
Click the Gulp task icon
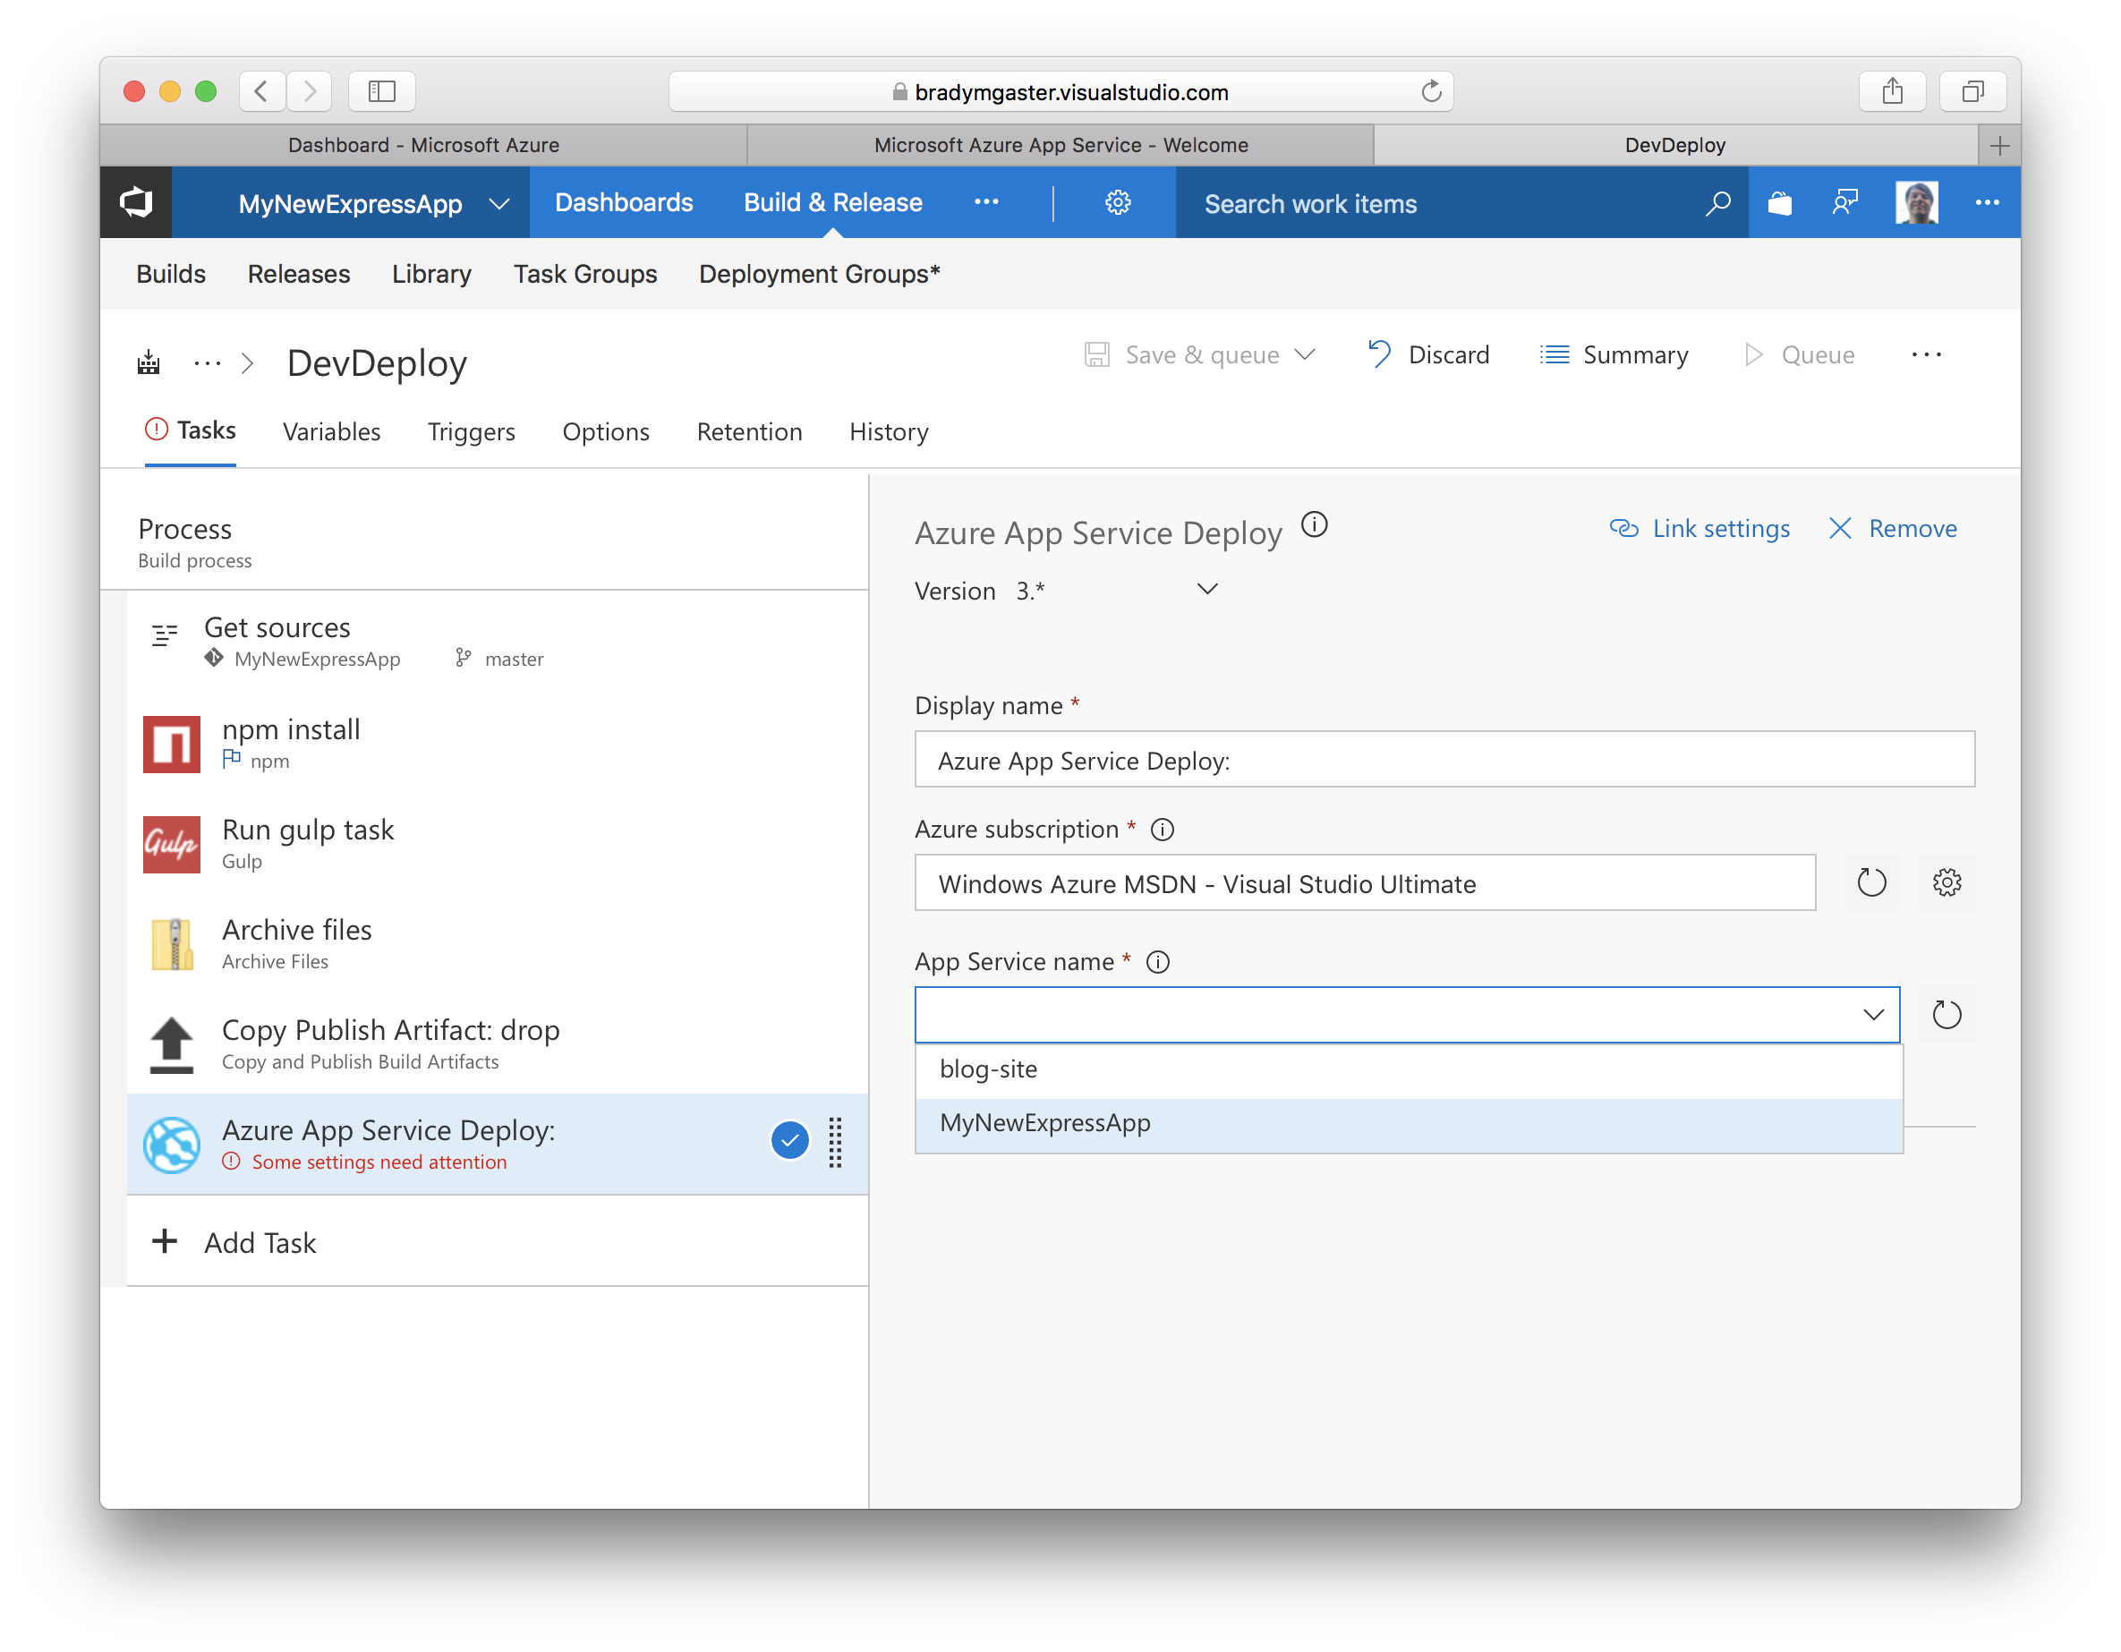point(172,844)
